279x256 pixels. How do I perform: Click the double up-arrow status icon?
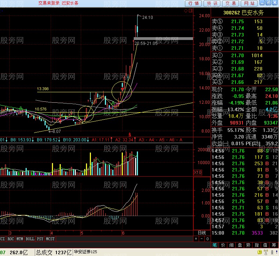tap(272, 252)
